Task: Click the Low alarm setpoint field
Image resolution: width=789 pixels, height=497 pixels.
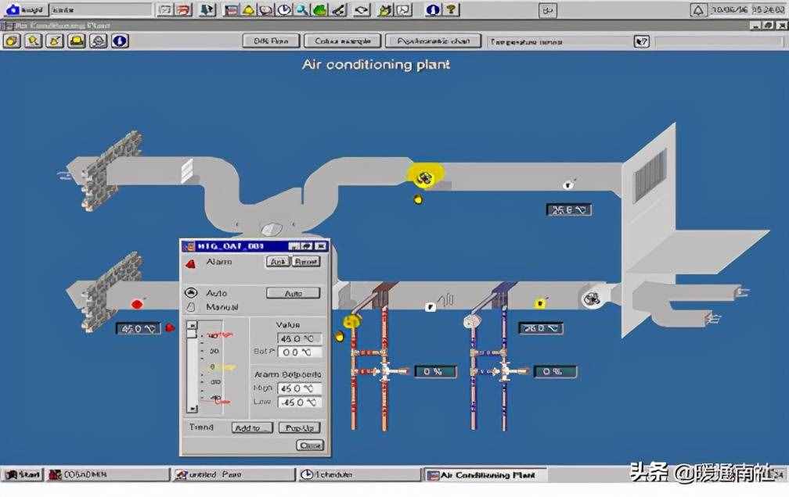Action: [x=299, y=402]
